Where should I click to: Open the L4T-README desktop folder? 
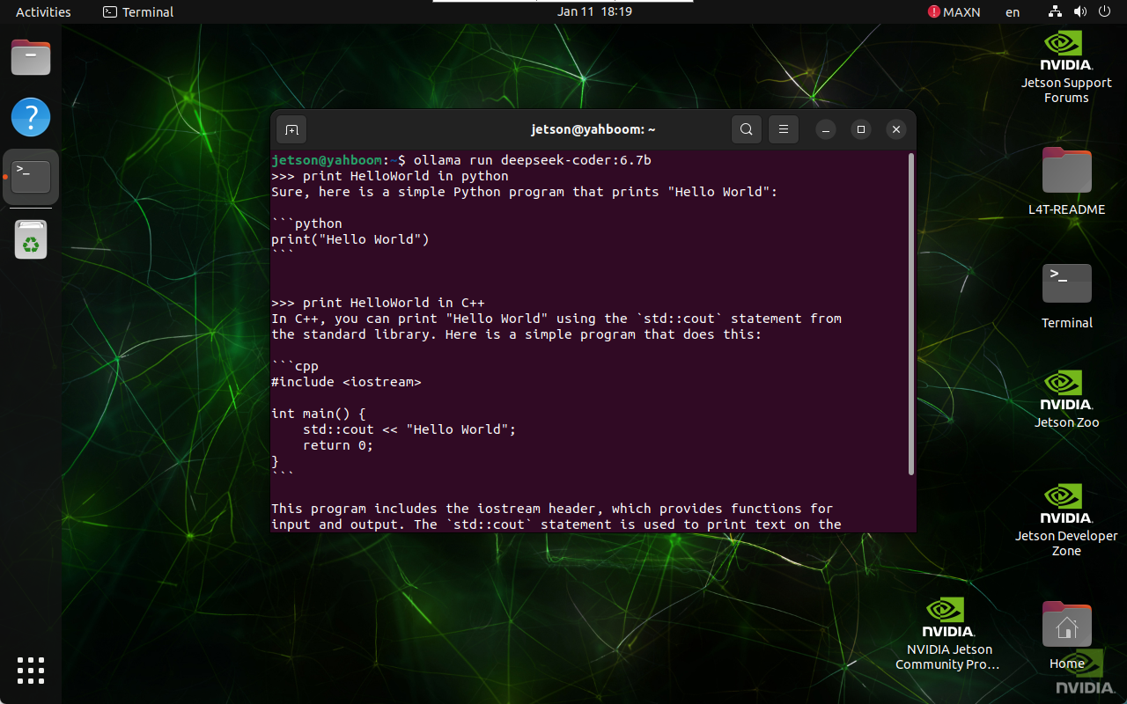click(1066, 180)
